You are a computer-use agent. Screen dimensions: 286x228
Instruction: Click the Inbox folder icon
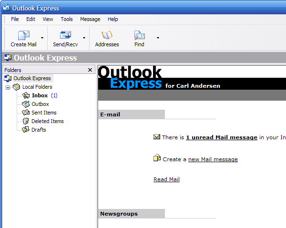26,95
